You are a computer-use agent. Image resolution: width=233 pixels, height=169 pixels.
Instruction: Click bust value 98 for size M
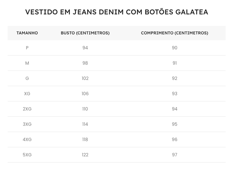pyautogui.click(x=85, y=63)
